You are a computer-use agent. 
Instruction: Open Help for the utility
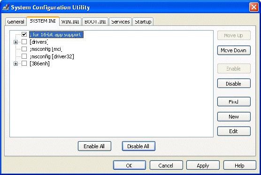pos(240,165)
